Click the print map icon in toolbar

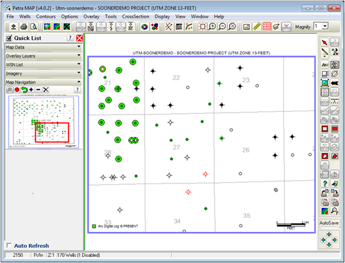point(24,26)
